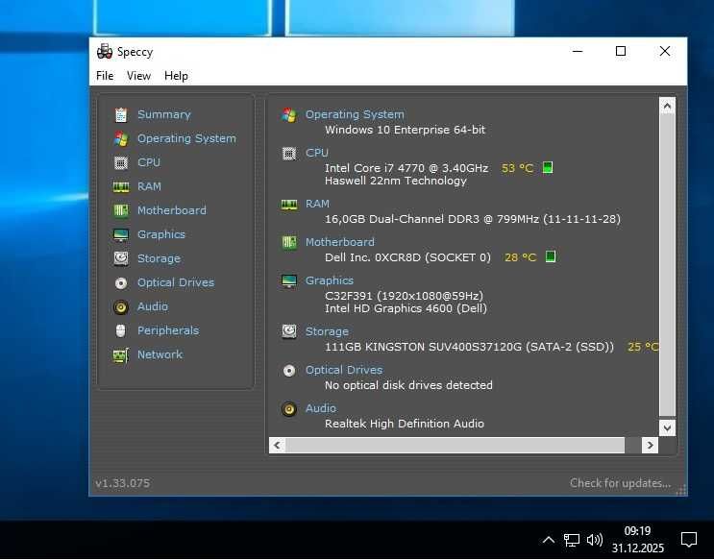This screenshot has height=560, width=714.
Task: Click the Peripherals mouse icon in sidebar
Action: pyautogui.click(x=121, y=331)
